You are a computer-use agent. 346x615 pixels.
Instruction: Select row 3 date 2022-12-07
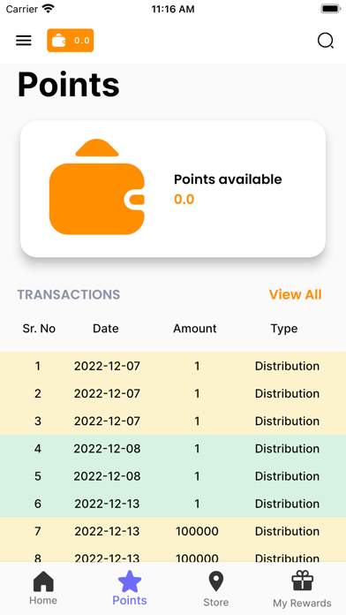pyautogui.click(x=107, y=421)
